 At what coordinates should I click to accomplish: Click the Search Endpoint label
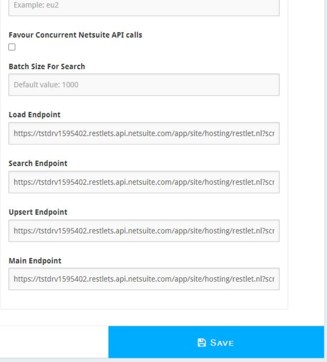38,164
